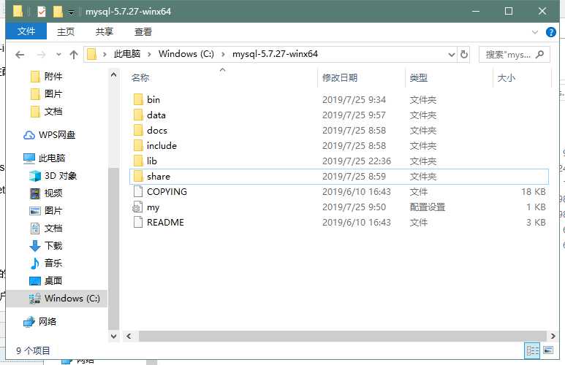Screen dimensions: 565x365
Task: Click the docs folder icon
Action: pos(138,131)
